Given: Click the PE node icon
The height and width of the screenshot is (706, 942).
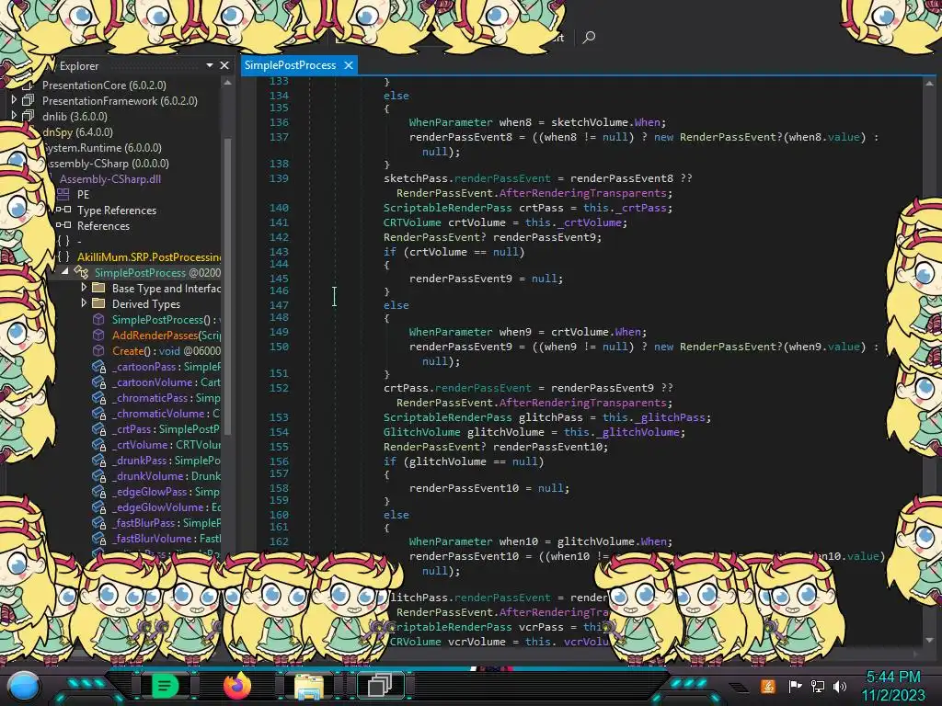Looking at the screenshot, I should coord(63,194).
